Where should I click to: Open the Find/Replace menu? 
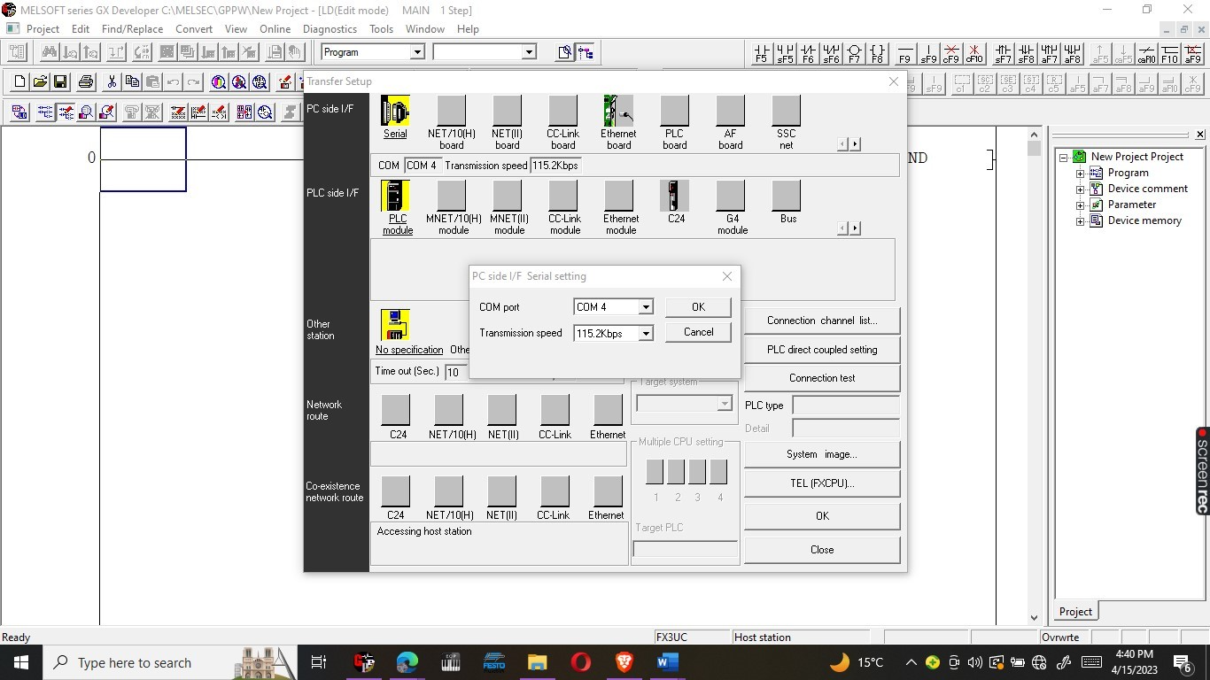(132, 29)
